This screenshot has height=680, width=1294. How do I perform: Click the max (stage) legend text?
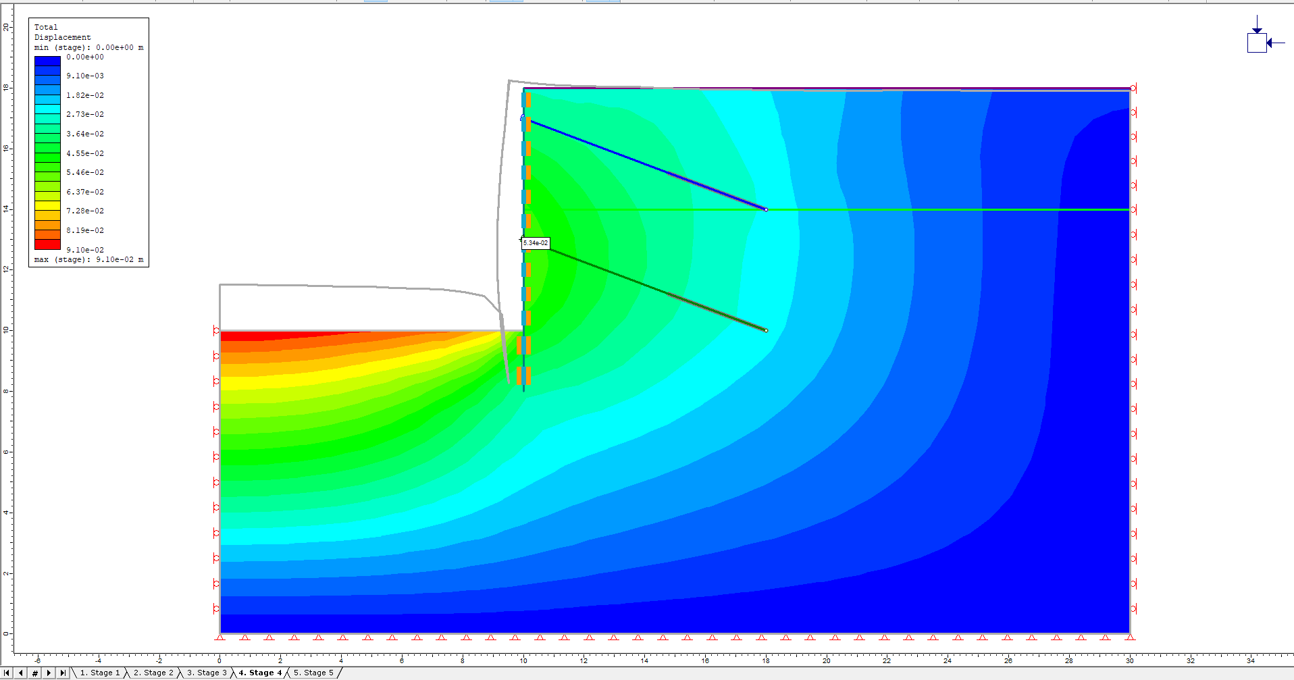click(88, 260)
